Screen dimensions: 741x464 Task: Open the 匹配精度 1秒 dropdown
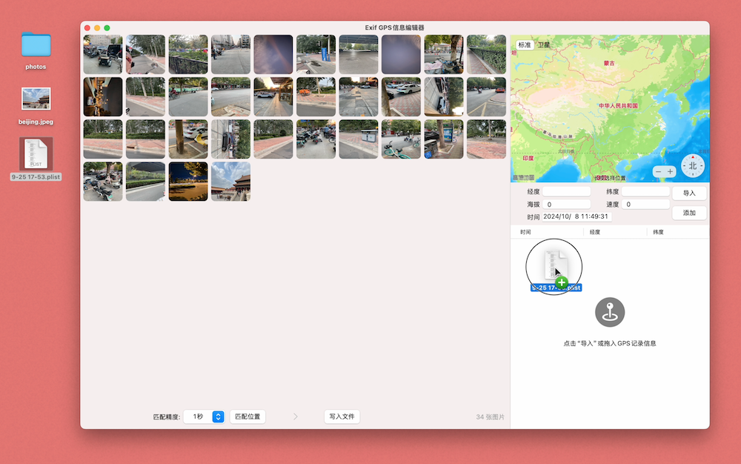[x=204, y=417]
